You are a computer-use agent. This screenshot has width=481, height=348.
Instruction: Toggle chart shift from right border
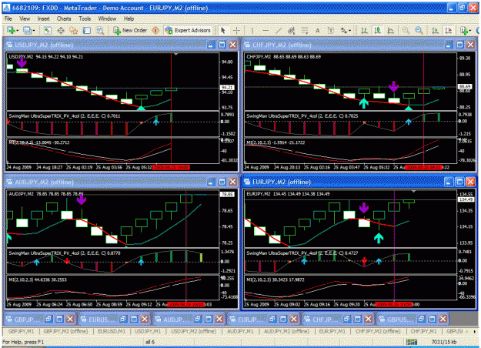449,30
